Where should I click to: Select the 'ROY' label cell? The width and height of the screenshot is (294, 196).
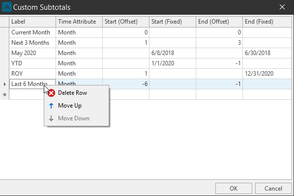[x=32, y=74]
